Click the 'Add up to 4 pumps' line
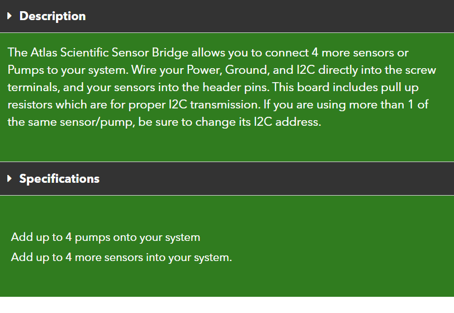 [105, 237]
